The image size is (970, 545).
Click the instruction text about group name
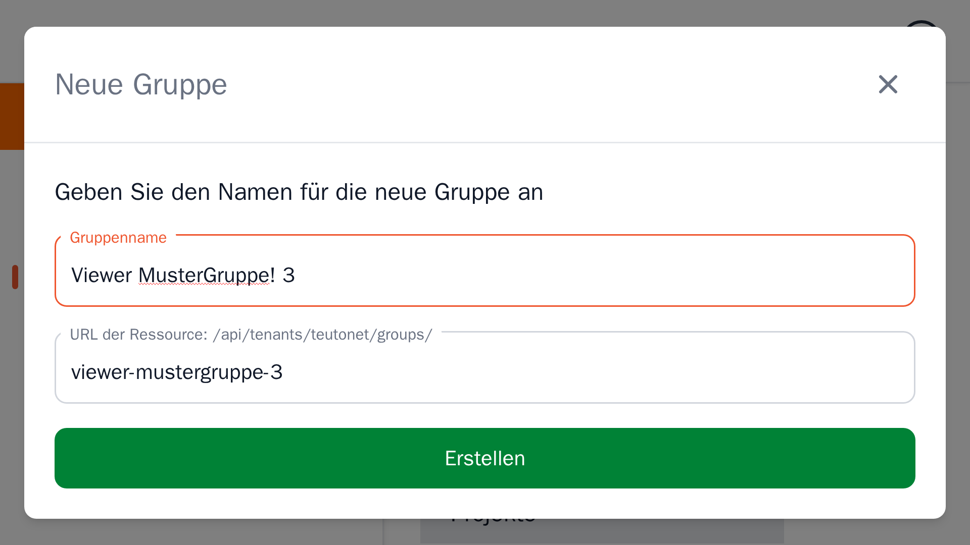click(299, 192)
